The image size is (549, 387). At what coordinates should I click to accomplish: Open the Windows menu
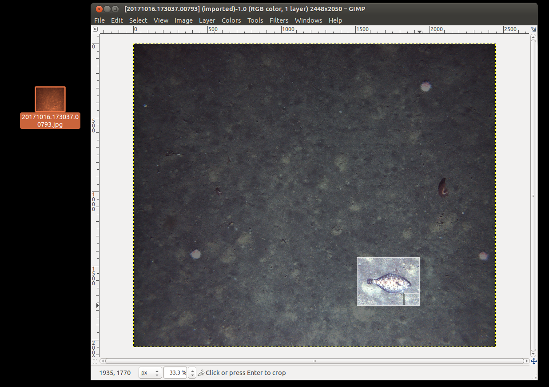(x=308, y=20)
